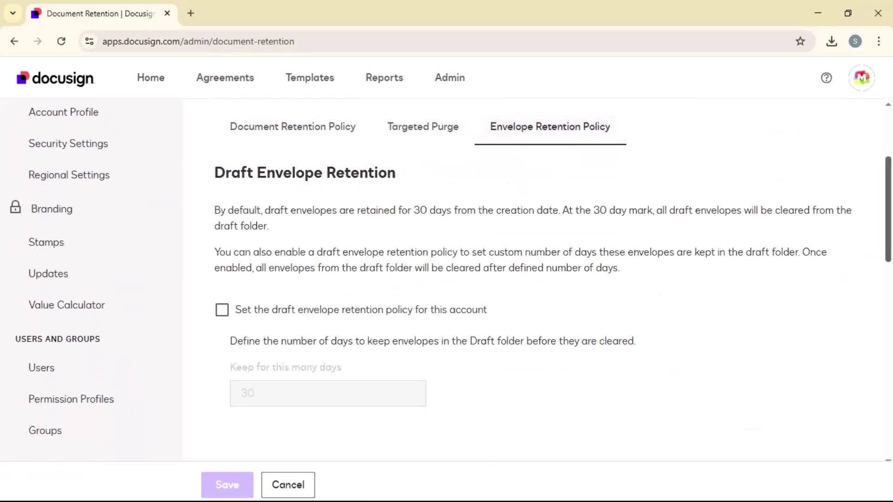Click the checkbox label 'Set the draft envelope retention policy'
The width and height of the screenshot is (893, 502).
(361, 310)
